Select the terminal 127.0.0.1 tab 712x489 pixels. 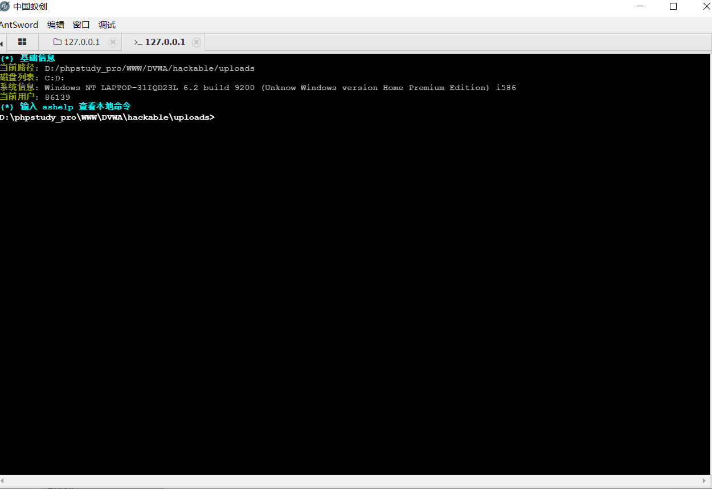click(x=163, y=42)
